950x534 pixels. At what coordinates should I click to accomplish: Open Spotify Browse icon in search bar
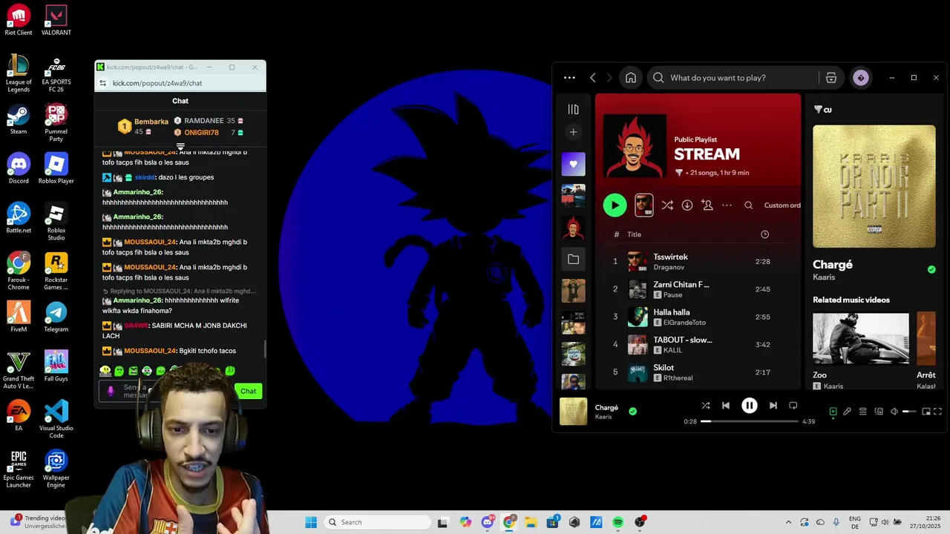click(831, 78)
